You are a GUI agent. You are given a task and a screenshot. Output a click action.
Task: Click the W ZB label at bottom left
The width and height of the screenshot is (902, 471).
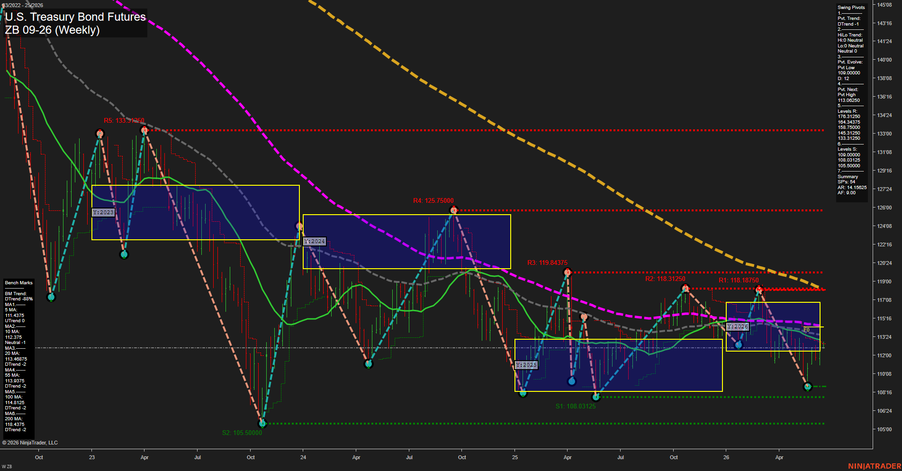(7, 467)
